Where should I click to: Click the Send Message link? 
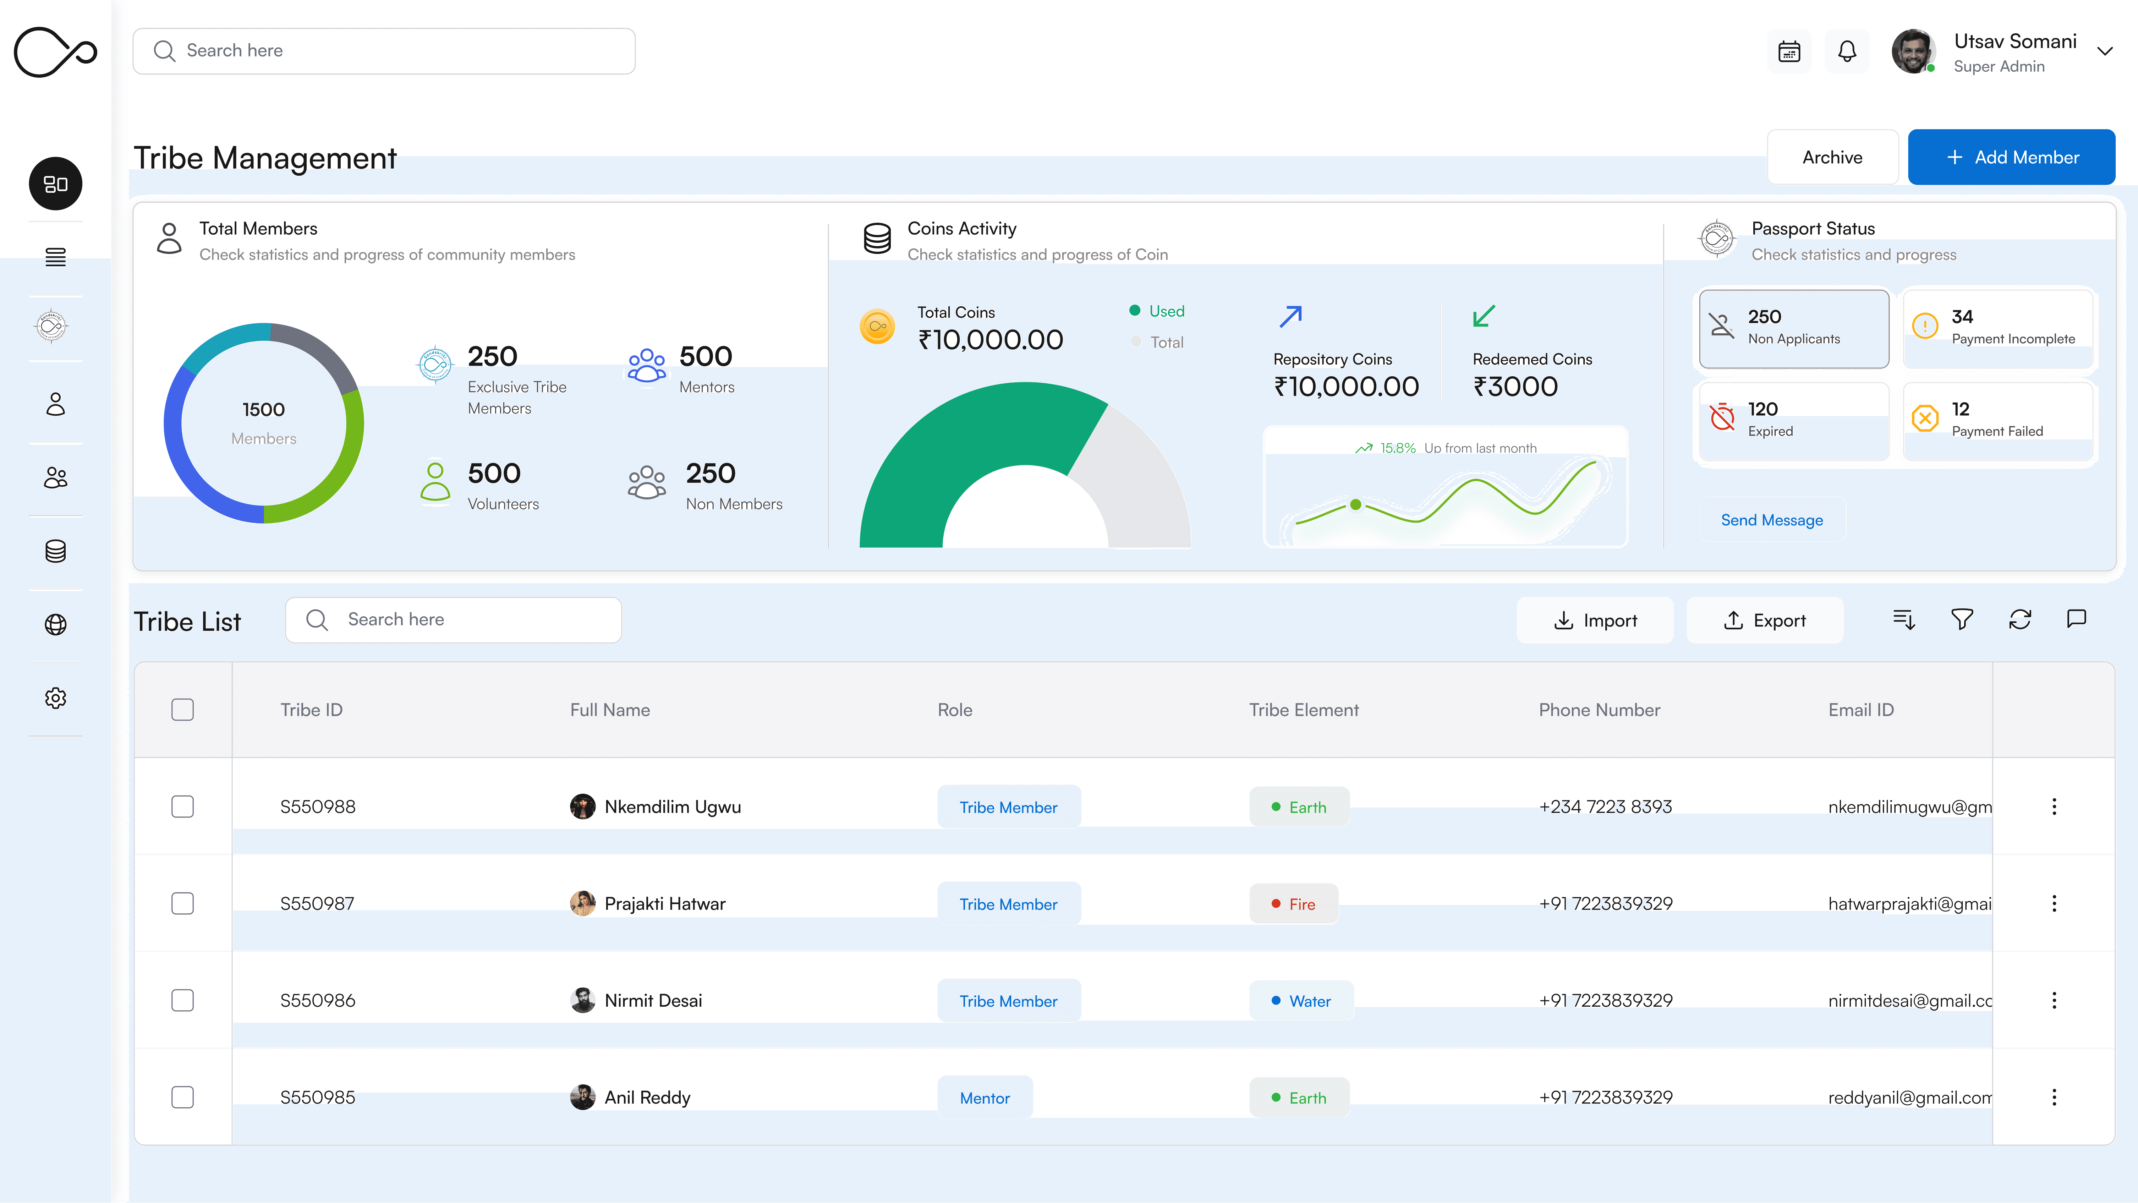1772,520
